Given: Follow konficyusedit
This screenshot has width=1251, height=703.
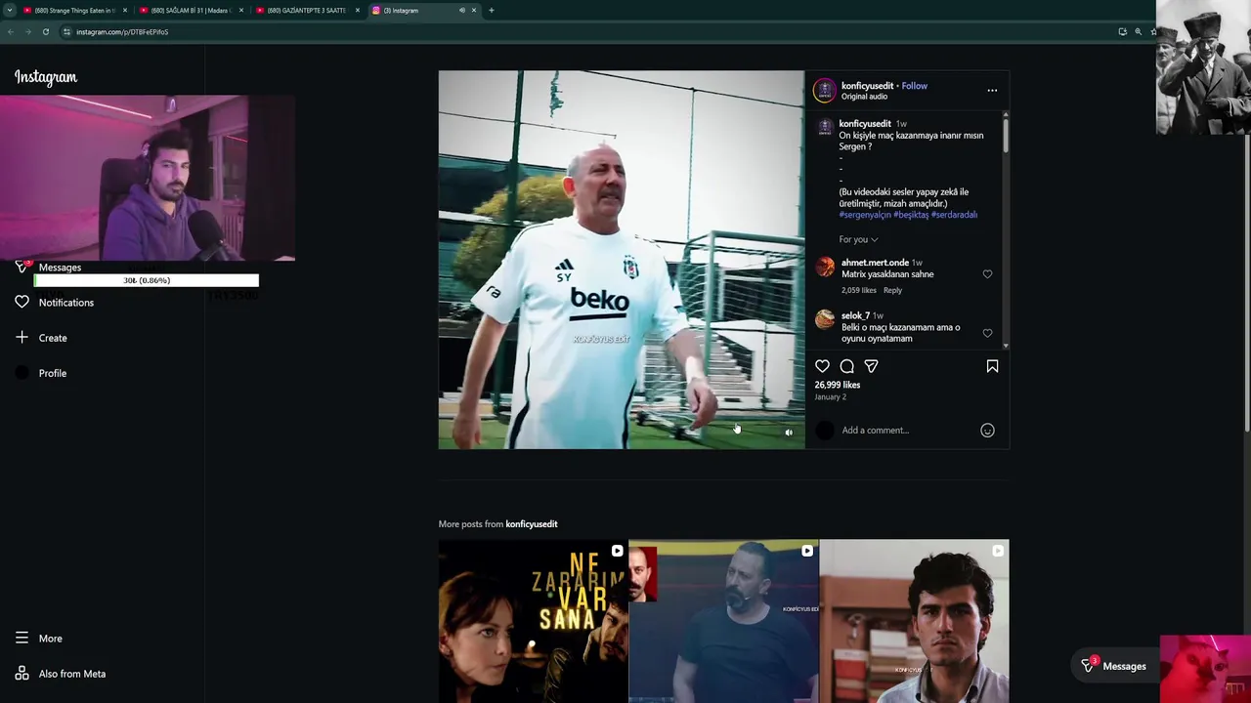Looking at the screenshot, I should pyautogui.click(x=914, y=86).
